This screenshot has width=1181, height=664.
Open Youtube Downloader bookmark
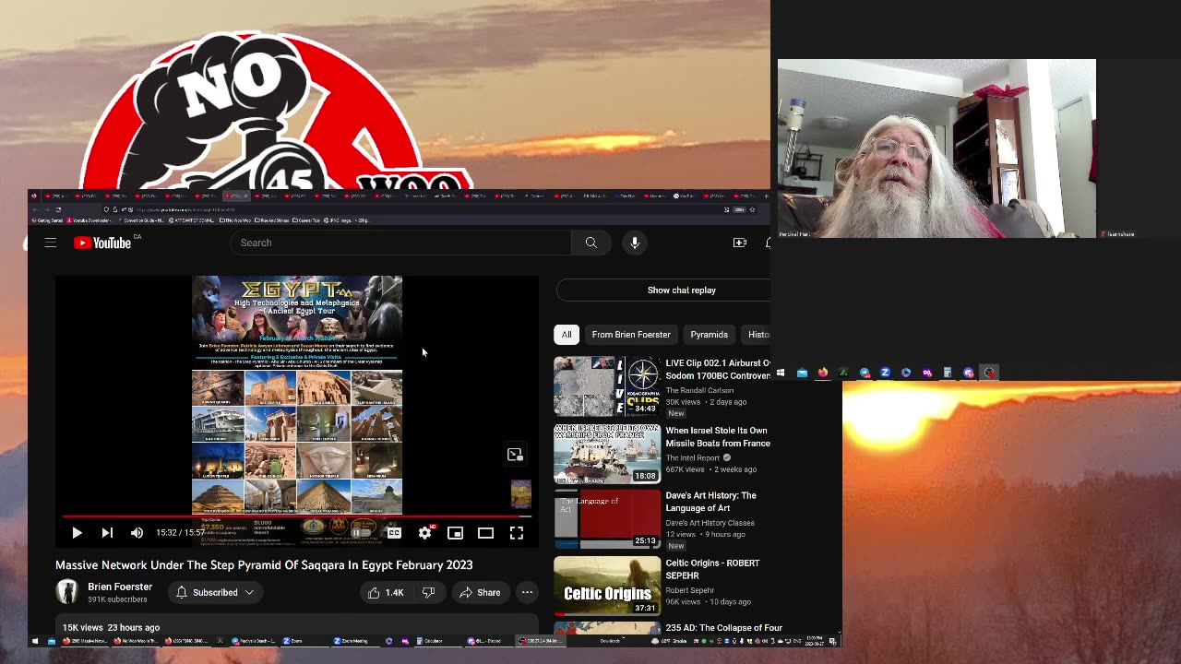click(90, 220)
